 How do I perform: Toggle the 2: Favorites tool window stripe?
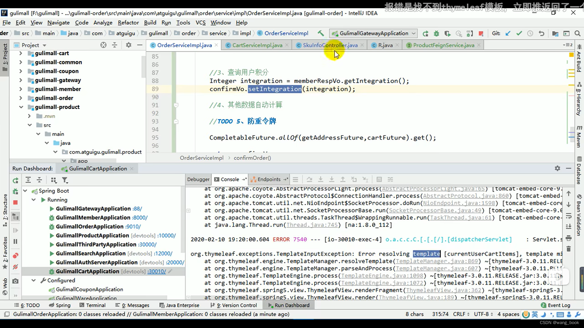[x=5, y=253]
